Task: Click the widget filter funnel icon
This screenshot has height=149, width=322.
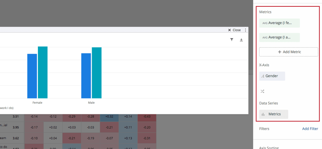Action: (231, 40)
